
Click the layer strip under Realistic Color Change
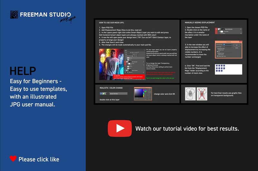click(114, 93)
